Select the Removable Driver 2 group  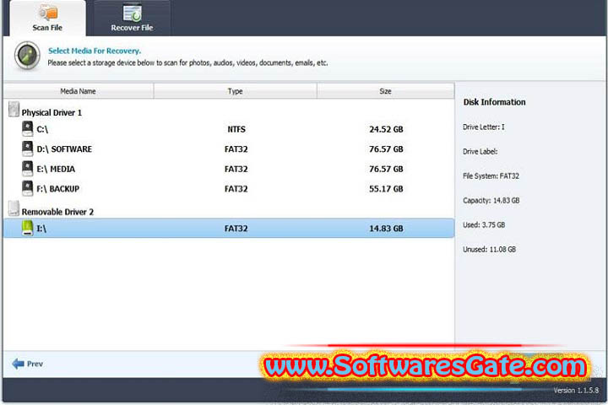tap(57, 212)
